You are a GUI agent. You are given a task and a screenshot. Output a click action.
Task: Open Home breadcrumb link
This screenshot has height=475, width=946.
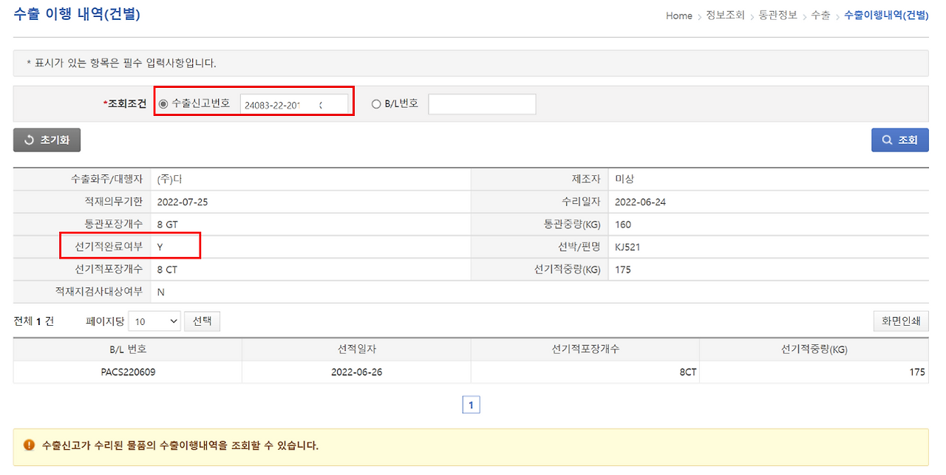[x=678, y=16]
